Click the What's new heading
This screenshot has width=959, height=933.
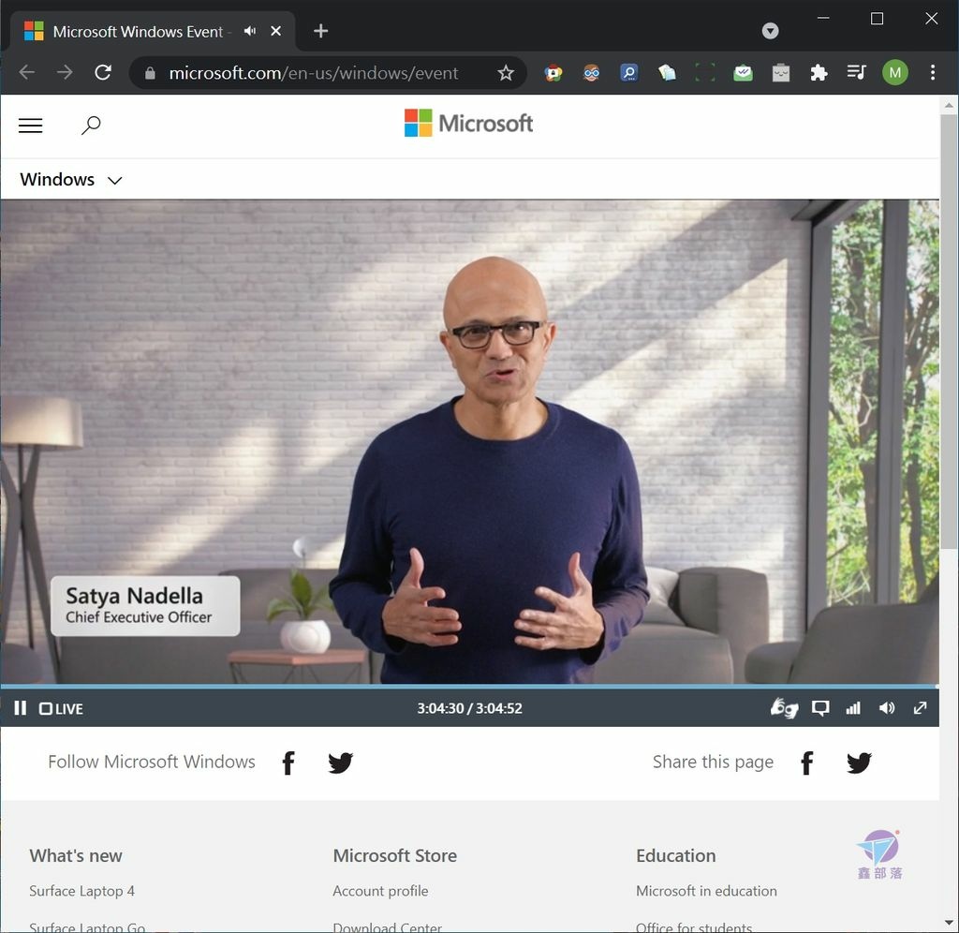pyautogui.click(x=76, y=855)
